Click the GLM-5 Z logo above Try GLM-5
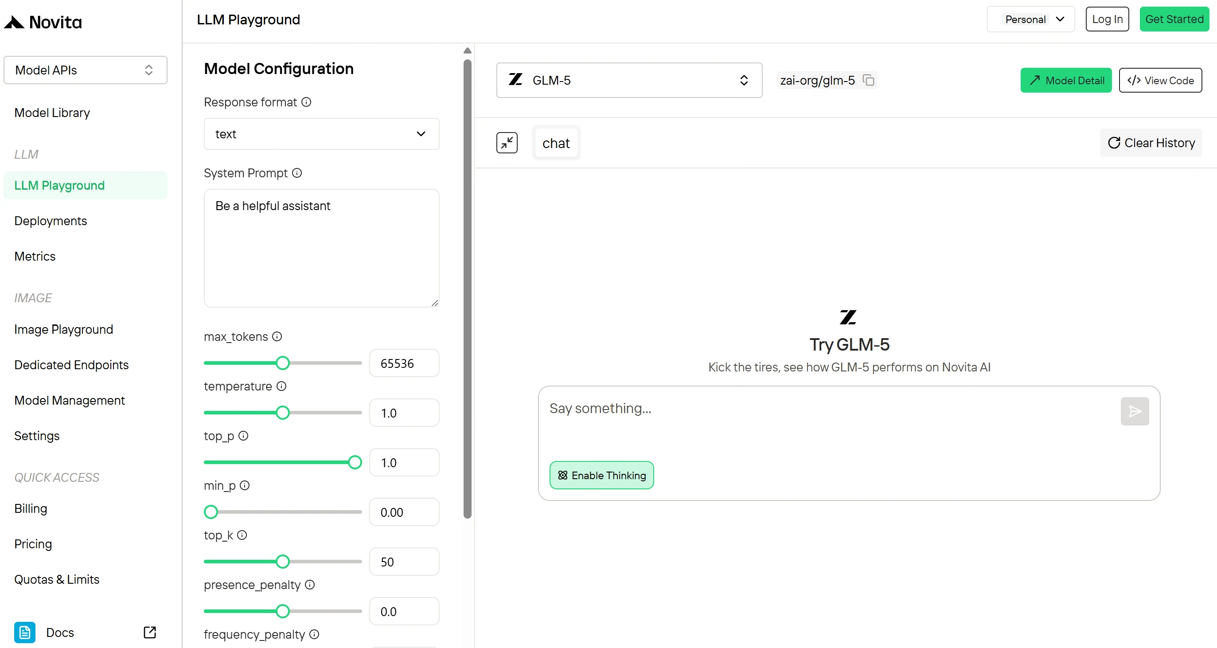The width and height of the screenshot is (1217, 648). click(x=848, y=317)
